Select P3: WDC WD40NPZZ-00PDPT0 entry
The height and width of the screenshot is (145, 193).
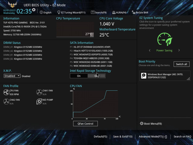tap(91, 54)
